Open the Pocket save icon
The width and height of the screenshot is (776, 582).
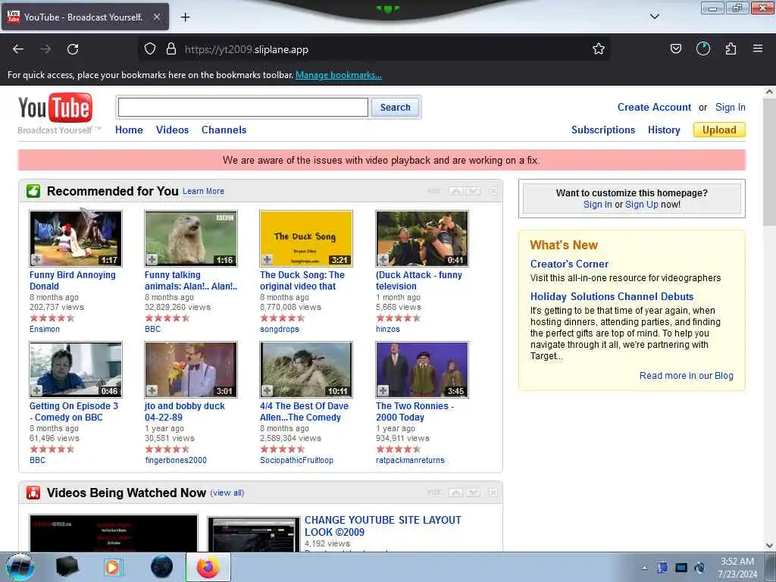[675, 48]
